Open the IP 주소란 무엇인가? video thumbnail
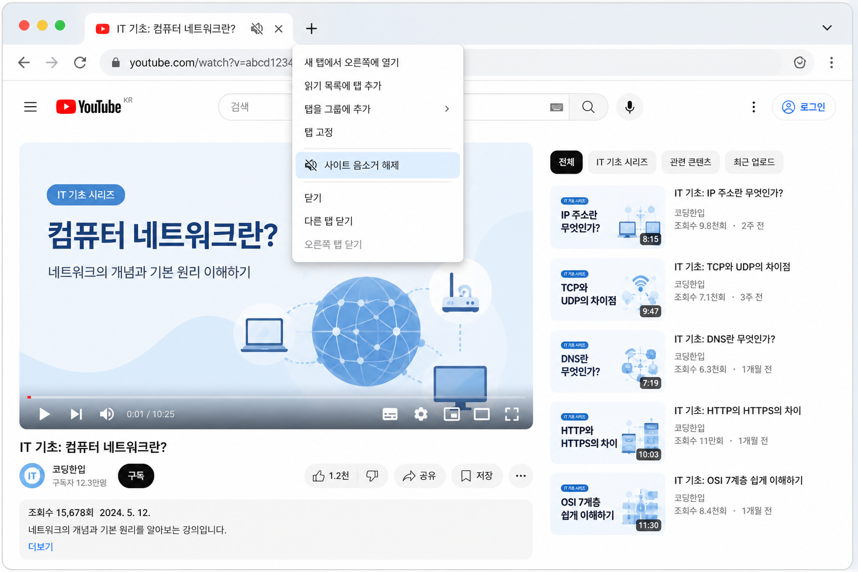 tap(607, 217)
